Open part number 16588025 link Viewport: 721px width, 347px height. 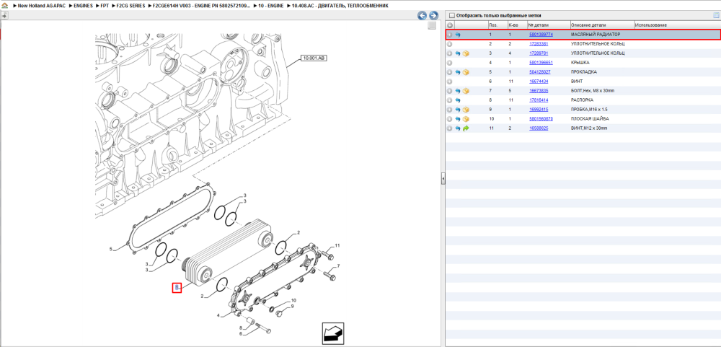click(x=539, y=128)
